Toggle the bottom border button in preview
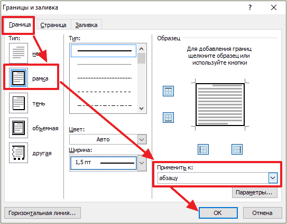This screenshot has width=287, height=224. point(168,118)
